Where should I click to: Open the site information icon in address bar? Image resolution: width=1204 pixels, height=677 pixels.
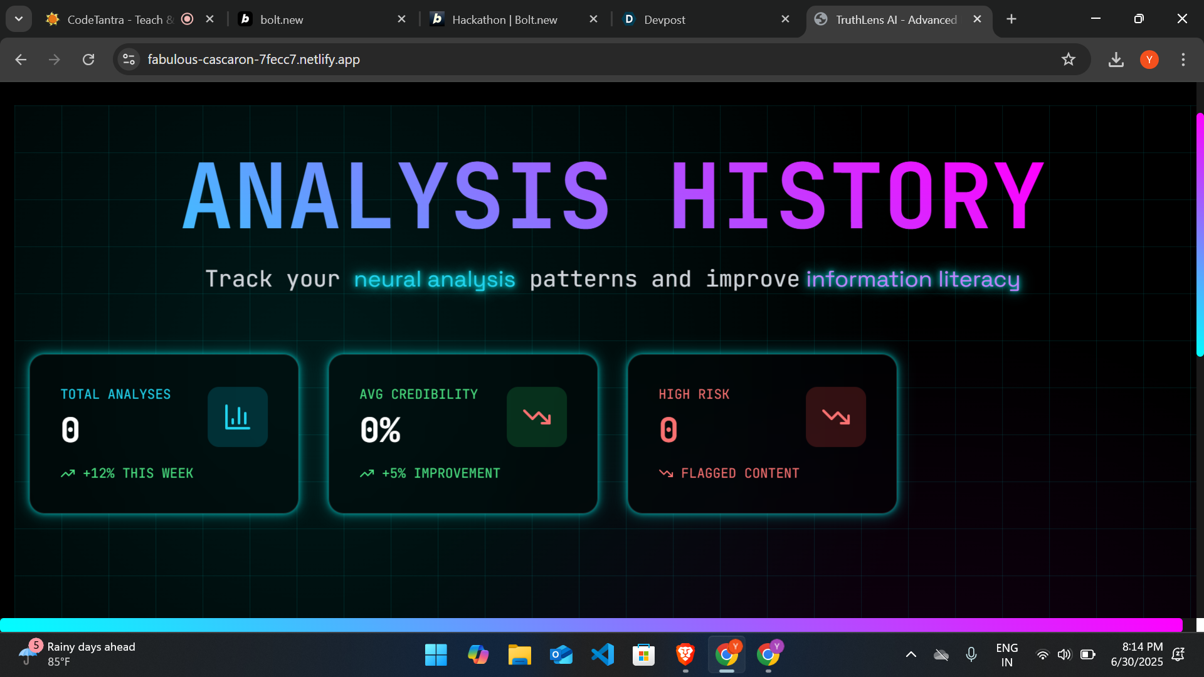coord(129,60)
